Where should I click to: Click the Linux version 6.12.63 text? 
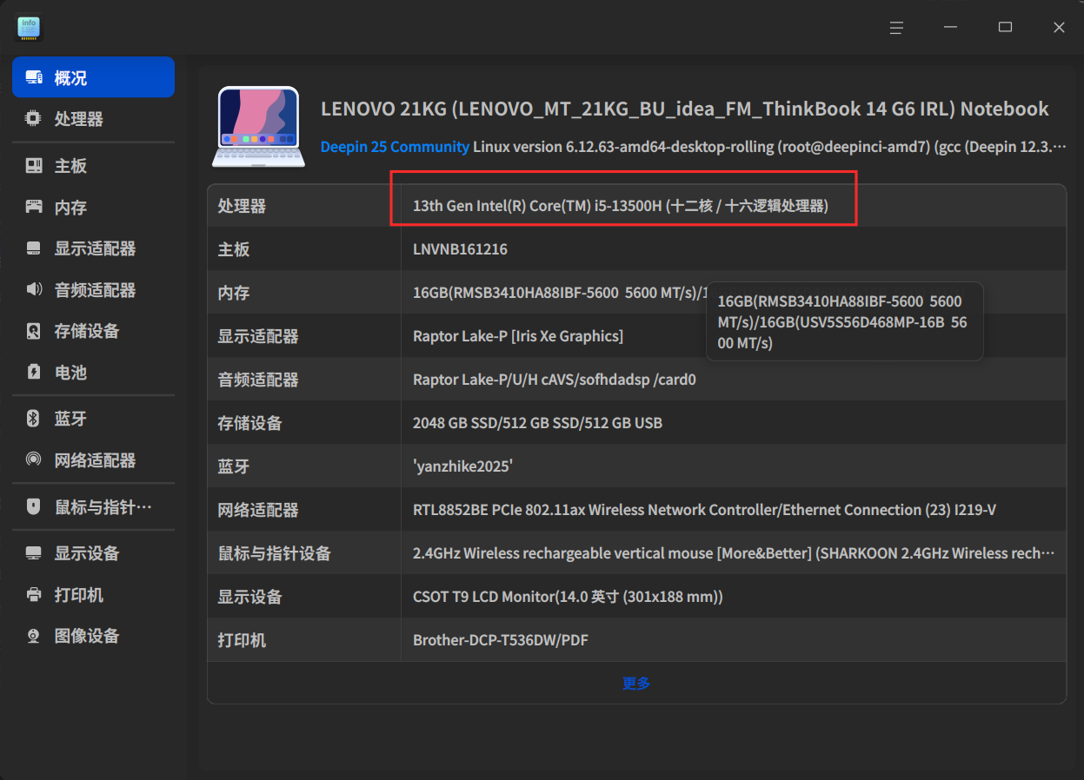click(x=769, y=147)
